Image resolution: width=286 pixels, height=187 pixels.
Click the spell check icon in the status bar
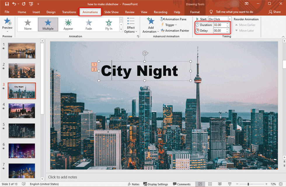[24, 184]
